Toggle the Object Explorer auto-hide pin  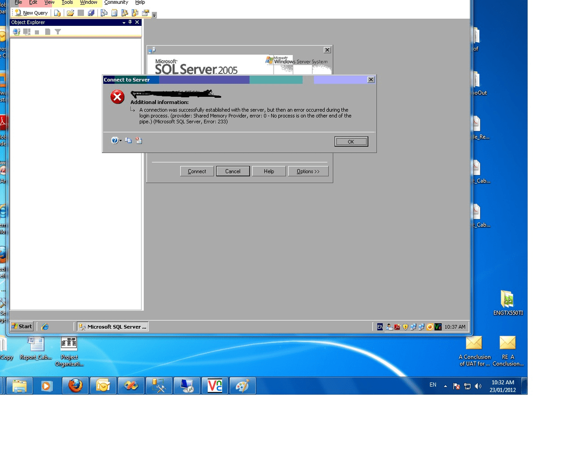130,23
